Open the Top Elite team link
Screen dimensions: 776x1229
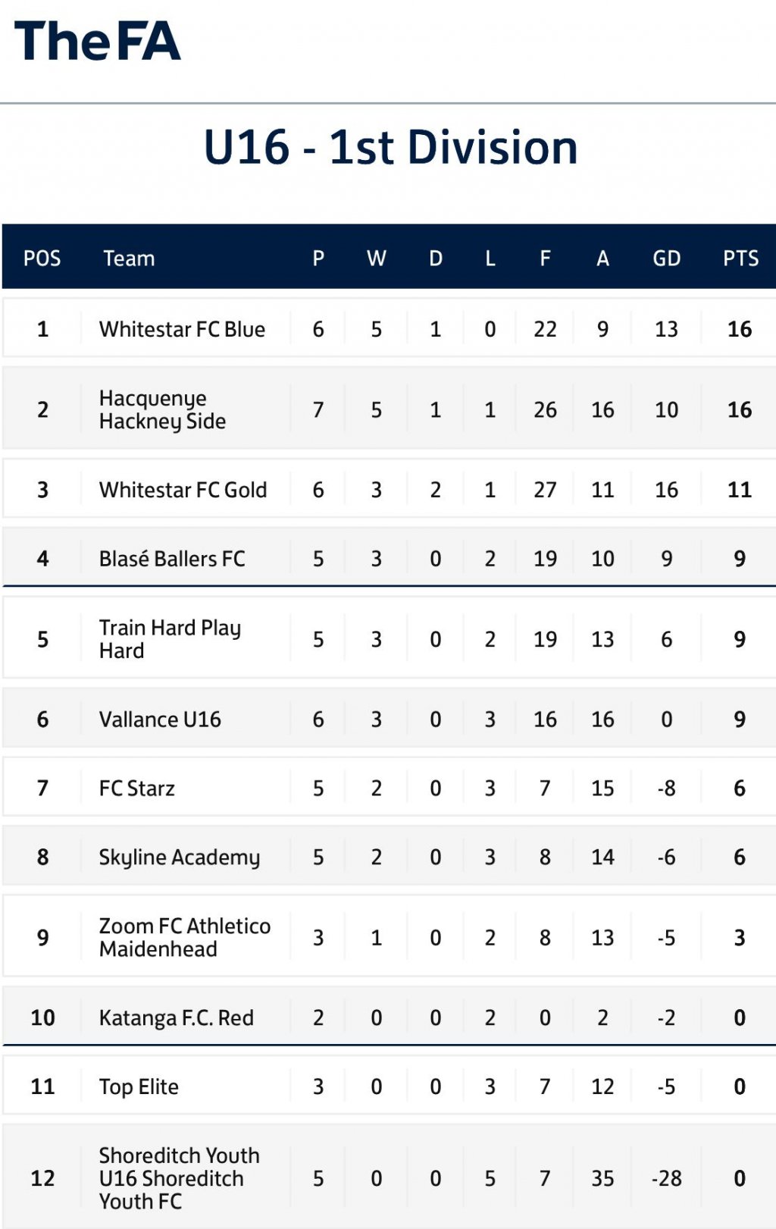point(139,1087)
